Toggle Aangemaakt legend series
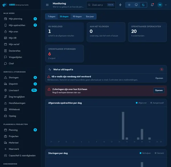Screen dimensions: 171x167 click(x=157, y=103)
